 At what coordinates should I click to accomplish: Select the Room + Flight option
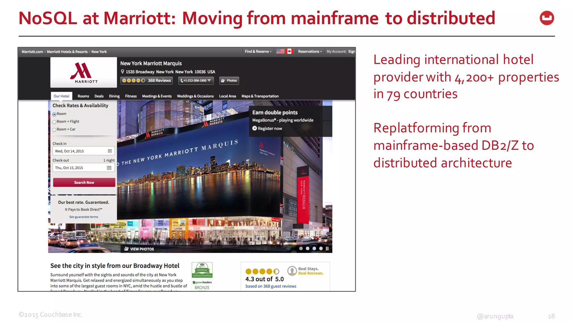click(54, 122)
